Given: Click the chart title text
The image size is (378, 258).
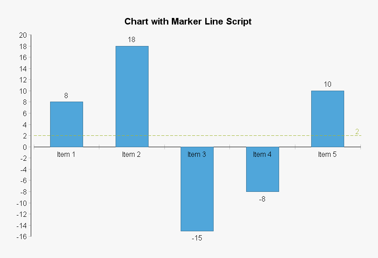Looking at the screenshot, I should point(188,21).
